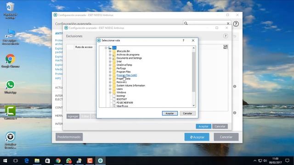Open Microsoft Store from taskbar
This screenshot has height=165, width=294.
pyautogui.click(x=47, y=161)
